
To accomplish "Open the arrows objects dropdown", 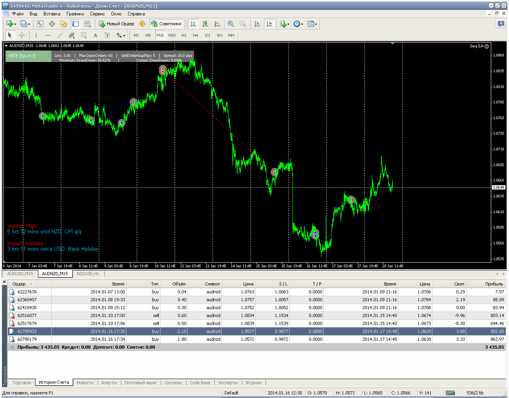I will [121, 35].
